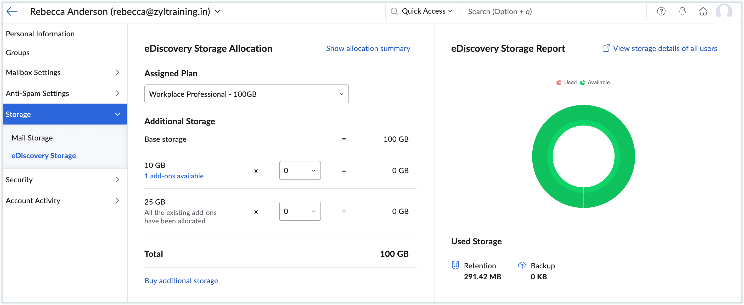Click the external link icon beside storage details
The height and width of the screenshot is (305, 744).
pos(606,48)
